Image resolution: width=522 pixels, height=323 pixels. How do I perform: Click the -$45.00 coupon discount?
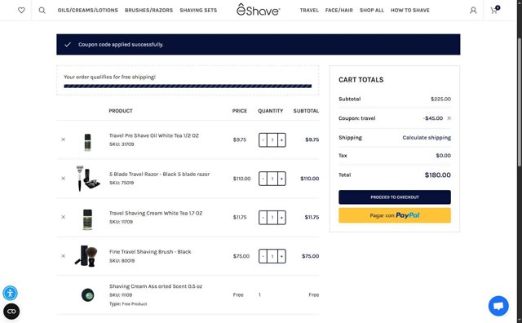[433, 118]
